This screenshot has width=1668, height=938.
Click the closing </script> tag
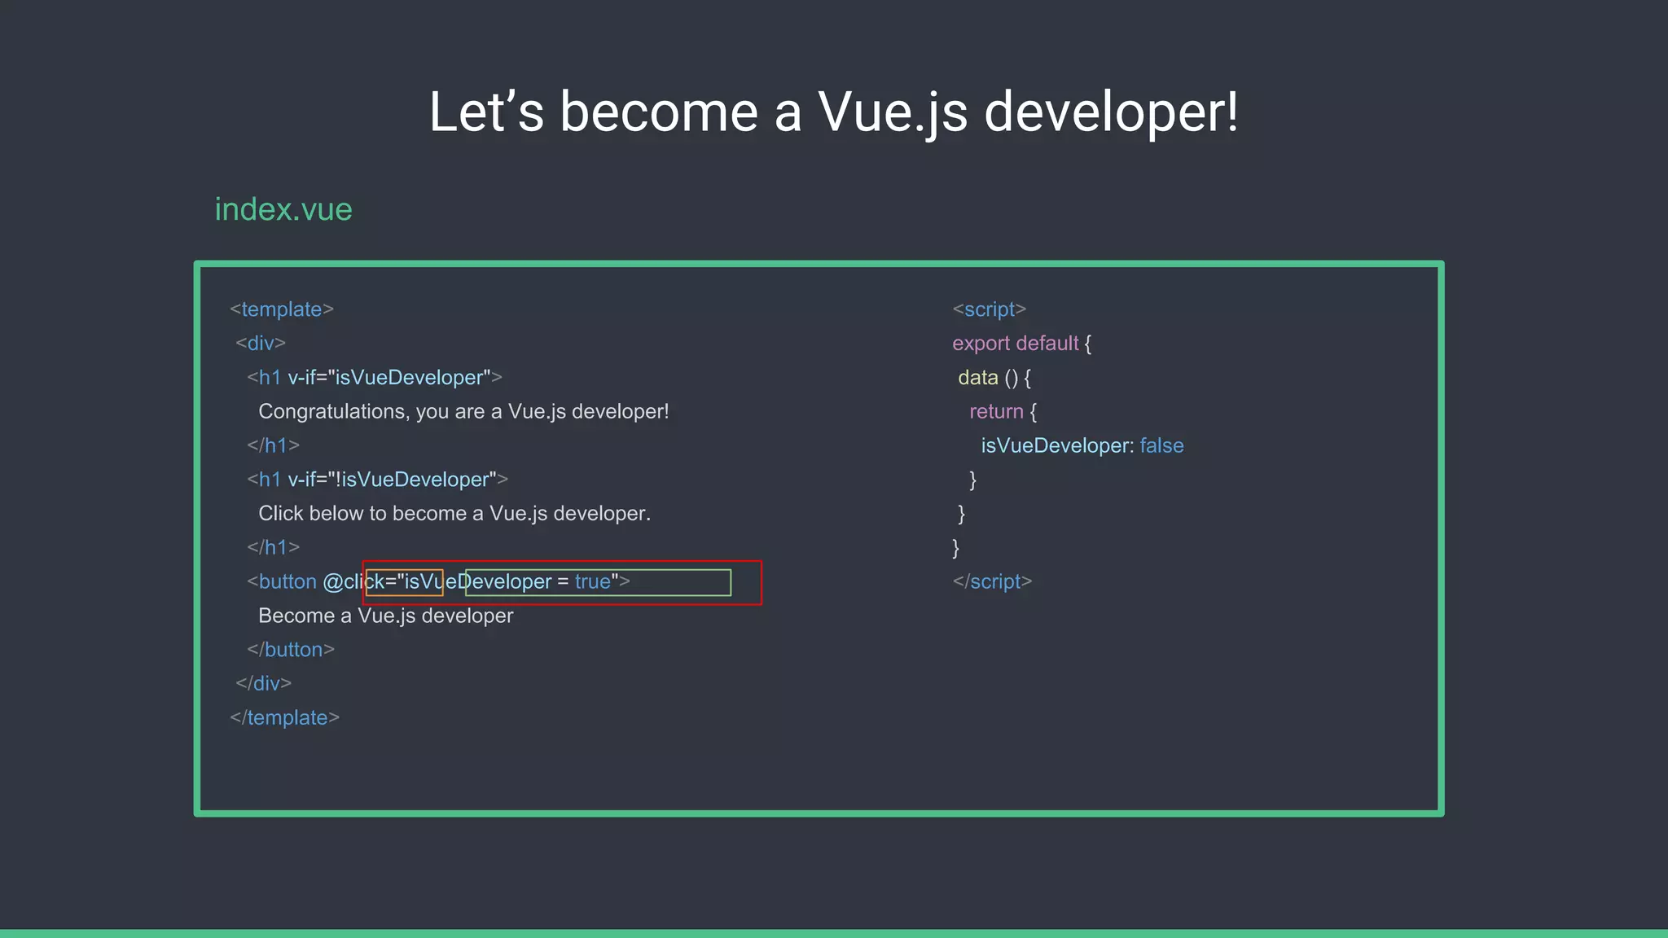tap(993, 582)
